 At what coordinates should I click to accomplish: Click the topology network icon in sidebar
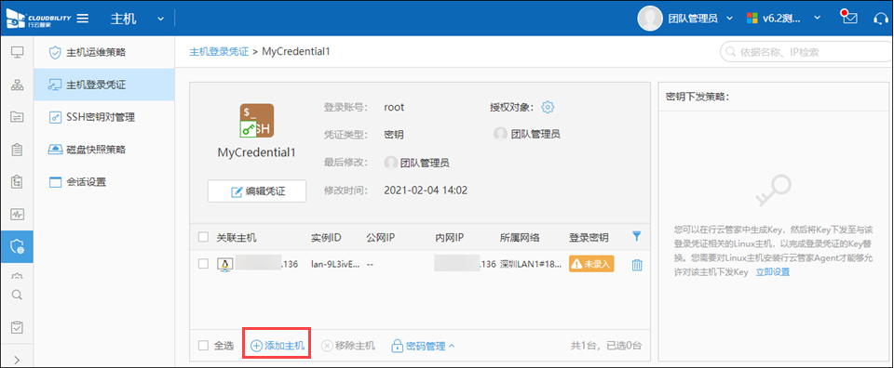click(x=17, y=85)
